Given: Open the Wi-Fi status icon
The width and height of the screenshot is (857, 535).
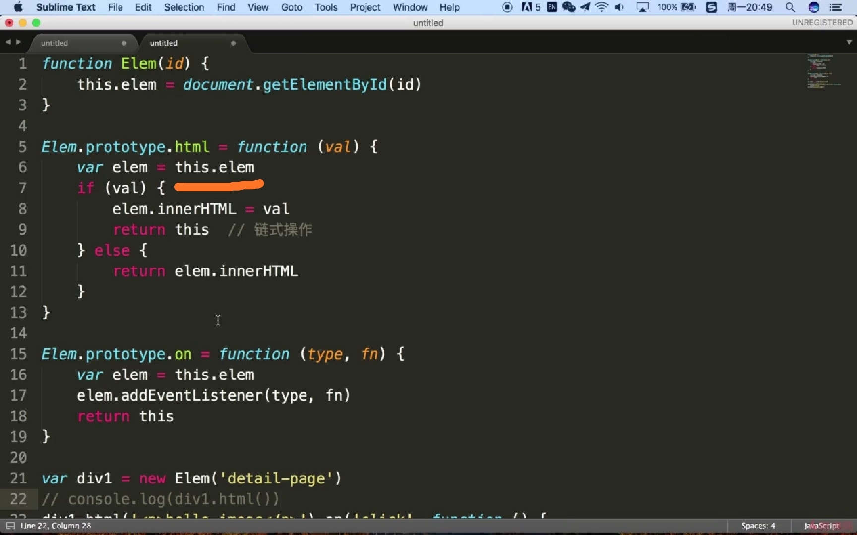Looking at the screenshot, I should pos(602,7).
